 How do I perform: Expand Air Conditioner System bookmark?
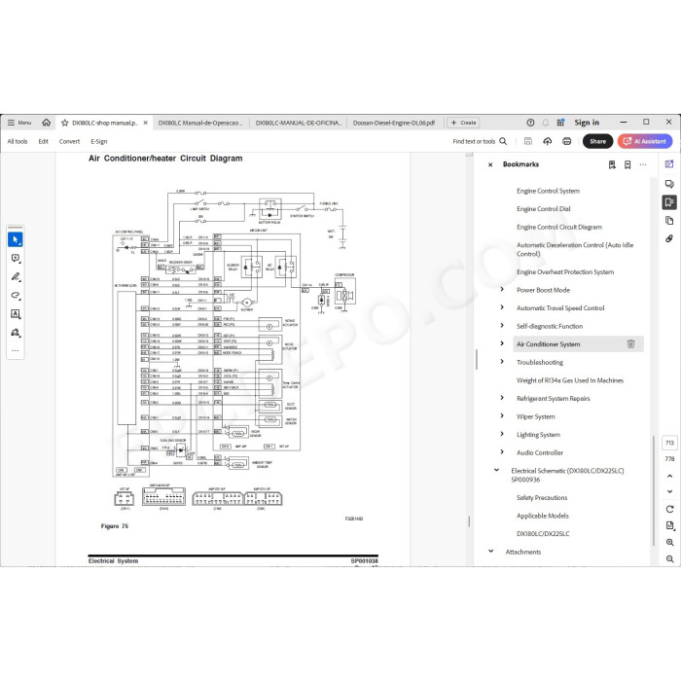click(502, 343)
